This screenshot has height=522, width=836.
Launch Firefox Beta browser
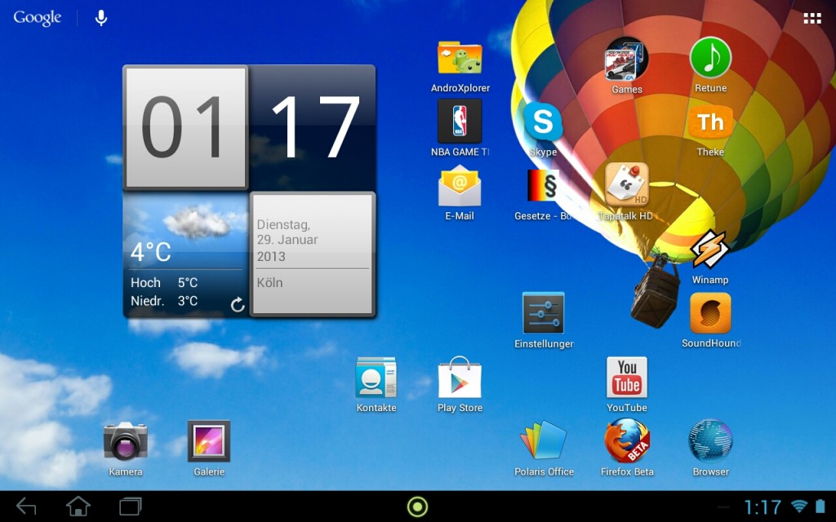point(627,440)
